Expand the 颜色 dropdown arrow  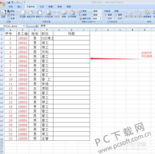click(x=16, y=11)
